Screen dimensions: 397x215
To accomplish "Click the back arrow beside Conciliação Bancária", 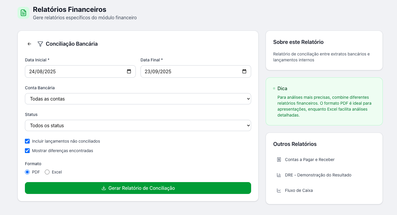I will click(x=29, y=44).
